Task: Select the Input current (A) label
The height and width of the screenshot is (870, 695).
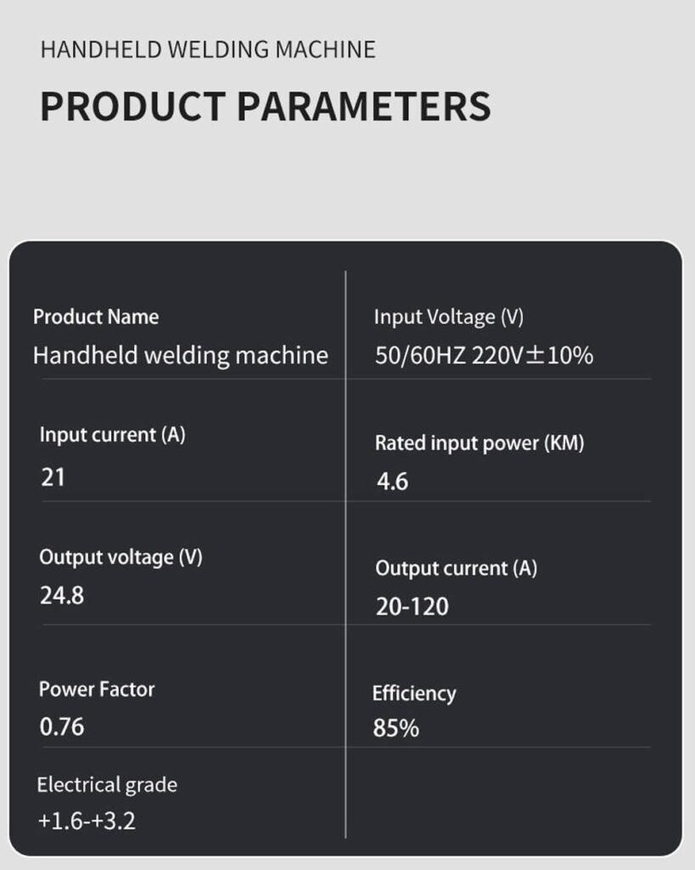Action: click(x=113, y=434)
